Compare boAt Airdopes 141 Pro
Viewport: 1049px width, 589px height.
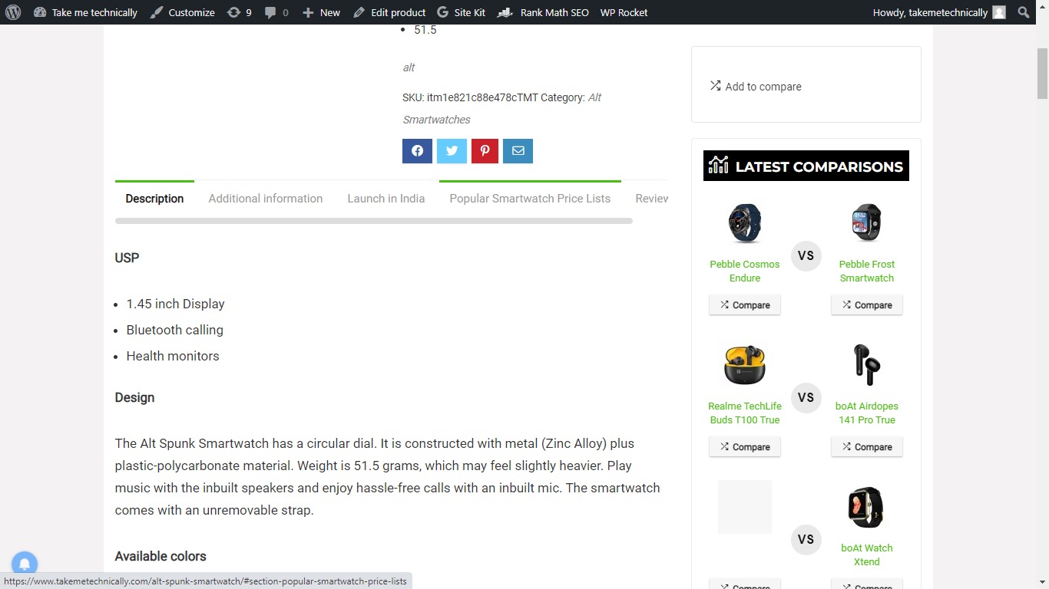tap(867, 447)
